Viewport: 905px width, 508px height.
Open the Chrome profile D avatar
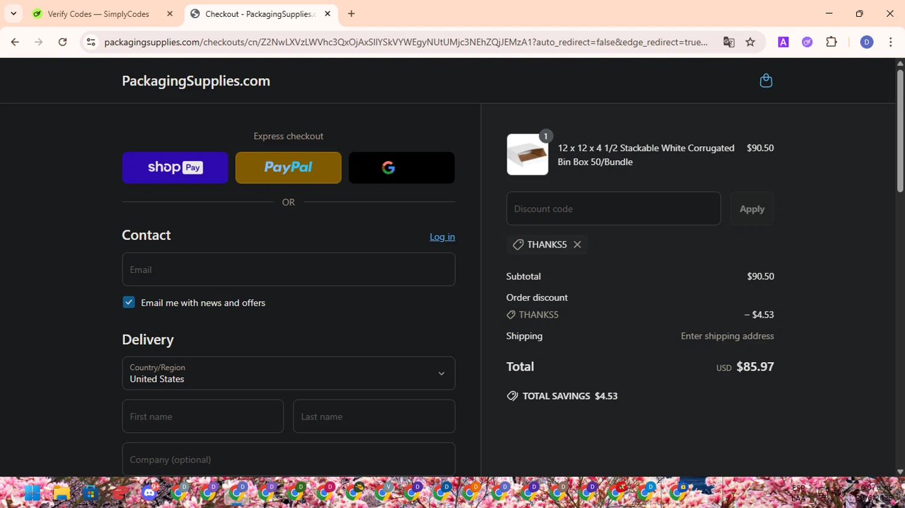coord(866,42)
